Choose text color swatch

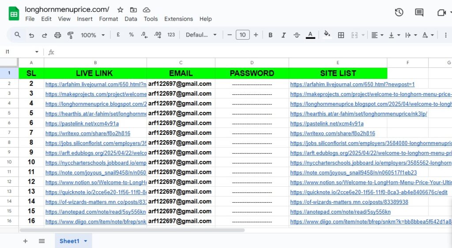[310, 35]
